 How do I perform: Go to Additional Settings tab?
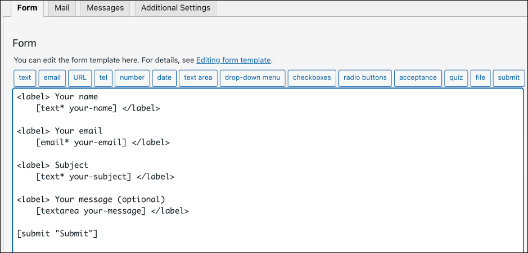click(175, 8)
